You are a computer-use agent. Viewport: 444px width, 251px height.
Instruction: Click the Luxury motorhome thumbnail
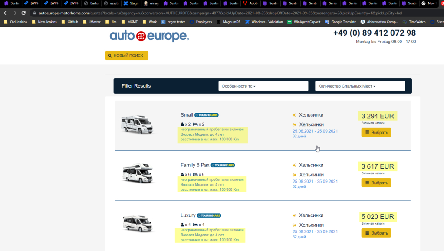[138, 224]
